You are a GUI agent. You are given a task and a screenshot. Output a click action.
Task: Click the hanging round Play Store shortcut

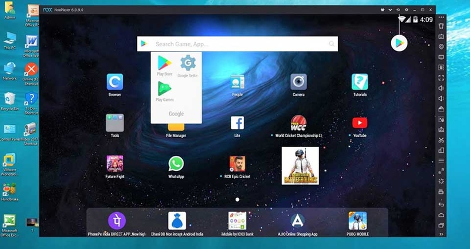(399, 43)
